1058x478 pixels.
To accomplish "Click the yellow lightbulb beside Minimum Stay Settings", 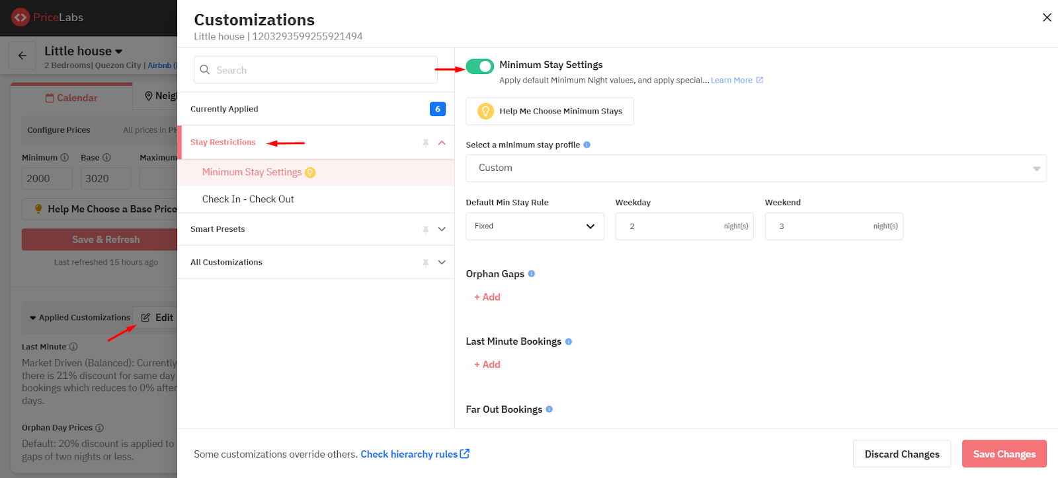I will 310,172.
